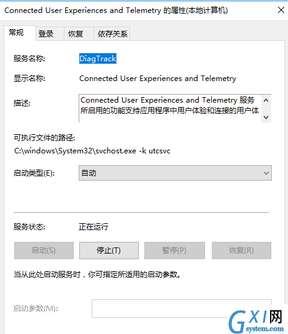Switch to the 登录 tab

click(50, 33)
